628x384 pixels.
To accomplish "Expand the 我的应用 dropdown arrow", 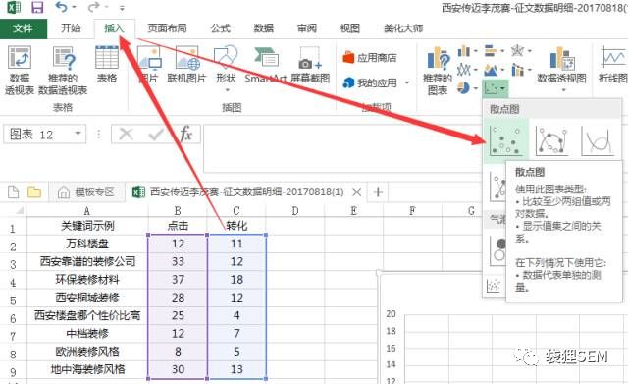I will point(407,82).
